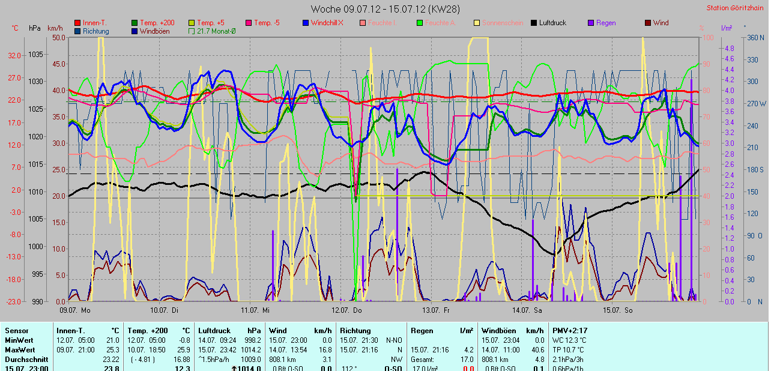The image size is (771, 371).
Task: Click the PMV+2:17 table header
Action: 570,331
